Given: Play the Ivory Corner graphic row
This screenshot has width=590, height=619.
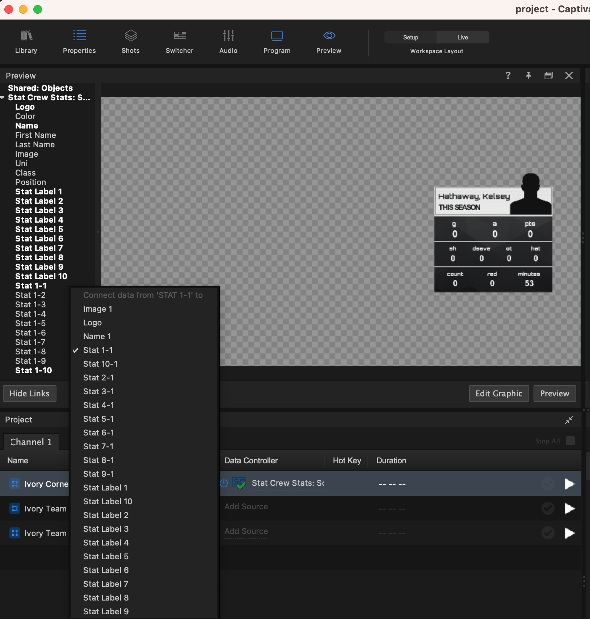Looking at the screenshot, I should click(569, 484).
